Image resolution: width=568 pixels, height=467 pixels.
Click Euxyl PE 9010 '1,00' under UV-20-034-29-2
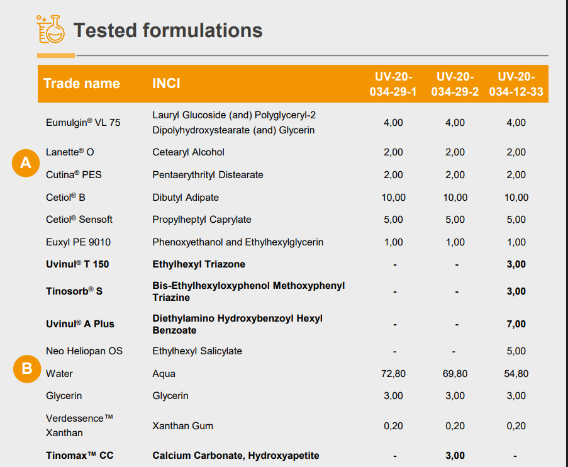tap(455, 242)
